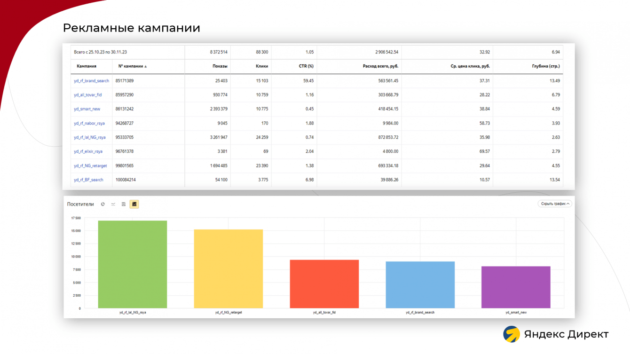630x354 pixels.
Task: Sort by Глубина (стр.) column
Action: coord(546,66)
